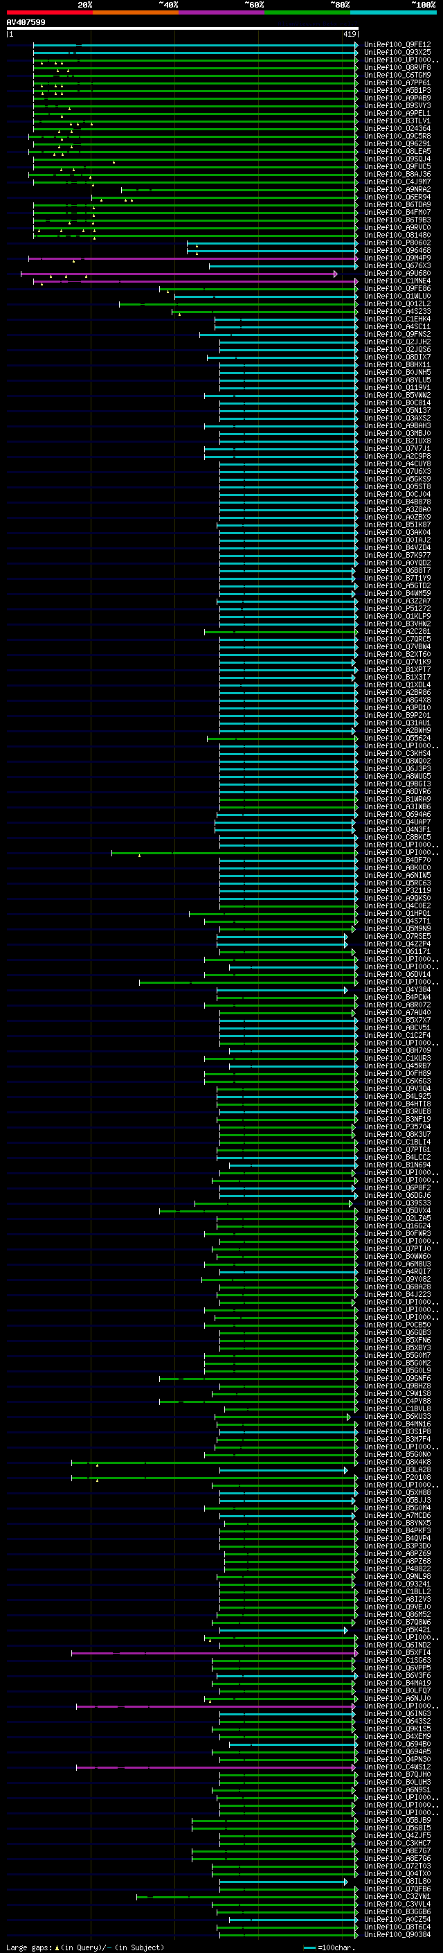Screen dimensions: 443x1953
Task: Select hit label UniRef100_A4S233
Action: pos(397,312)
